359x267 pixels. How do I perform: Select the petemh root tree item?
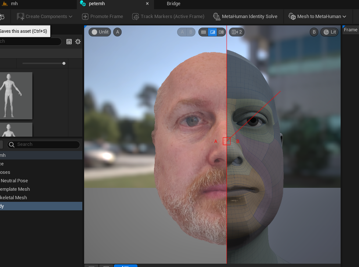tap(41, 155)
